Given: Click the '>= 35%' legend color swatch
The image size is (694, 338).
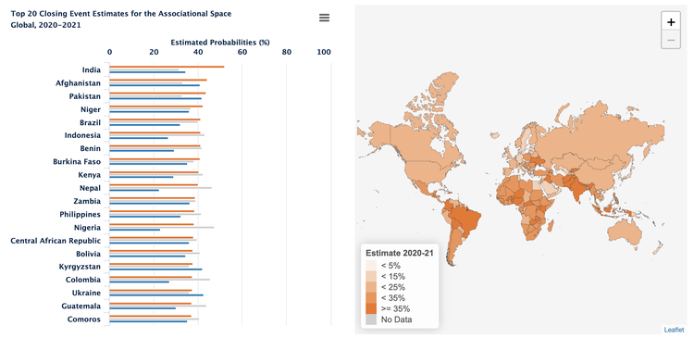Looking at the screenshot, I should tap(371, 307).
